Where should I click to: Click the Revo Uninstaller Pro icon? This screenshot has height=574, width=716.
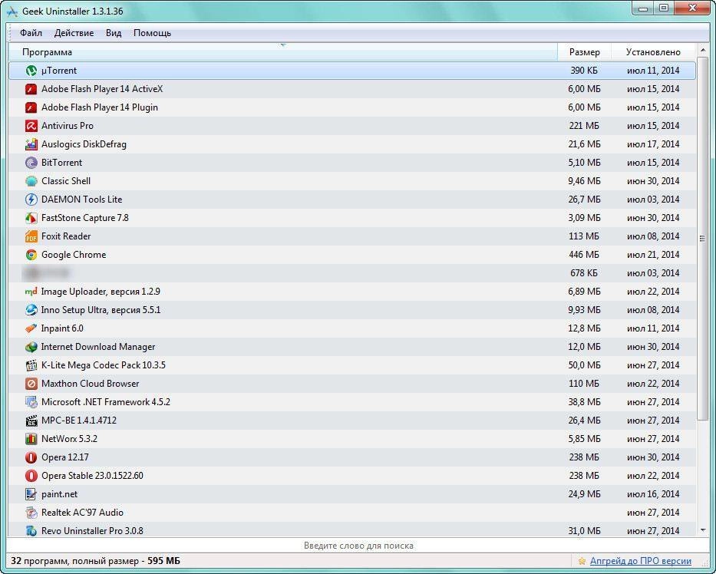(31, 530)
